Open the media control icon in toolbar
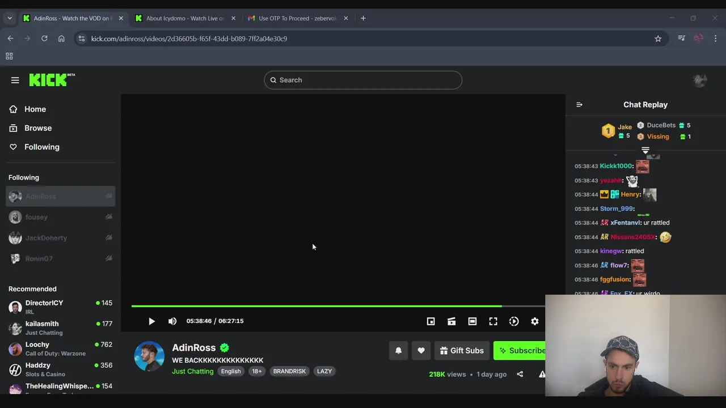 (x=681, y=39)
